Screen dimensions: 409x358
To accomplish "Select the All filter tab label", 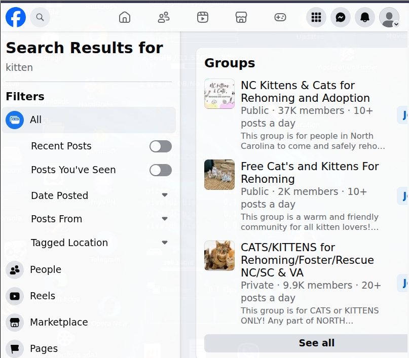I will (36, 120).
